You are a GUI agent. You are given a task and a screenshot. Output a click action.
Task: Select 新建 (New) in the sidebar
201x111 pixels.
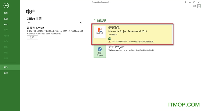tap(6, 19)
